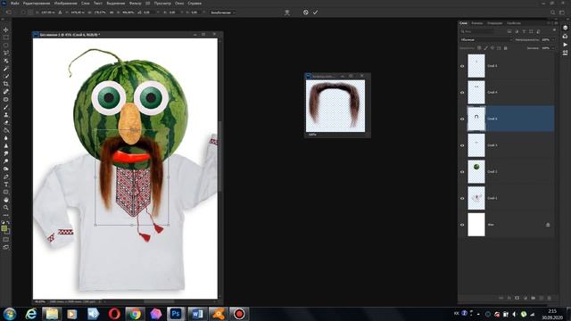The width and height of the screenshot is (571, 321).
Task: Click the foreground color swatch
Action: click(x=4, y=228)
